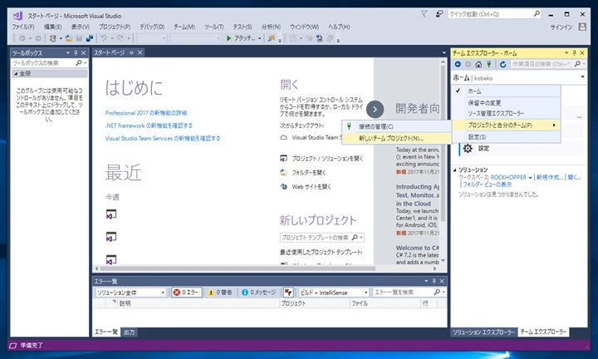Click the Save All toolbar icon
598x359 pixels.
point(90,38)
